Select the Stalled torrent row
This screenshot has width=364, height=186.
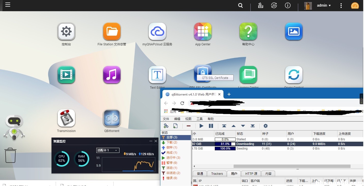coord(277,139)
